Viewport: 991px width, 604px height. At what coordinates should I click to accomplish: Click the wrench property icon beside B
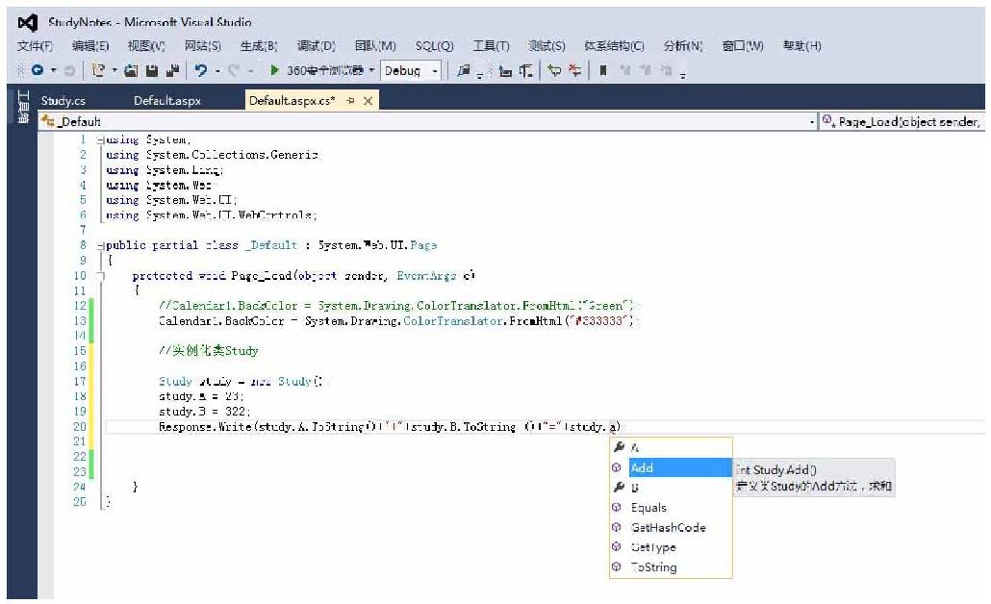pos(619,487)
